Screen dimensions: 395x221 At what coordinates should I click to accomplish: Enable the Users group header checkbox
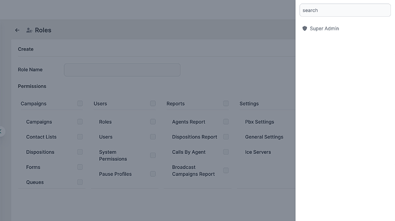click(x=153, y=104)
